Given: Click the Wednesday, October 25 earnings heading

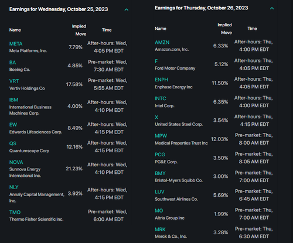Looking at the screenshot, I should (x=59, y=9).
